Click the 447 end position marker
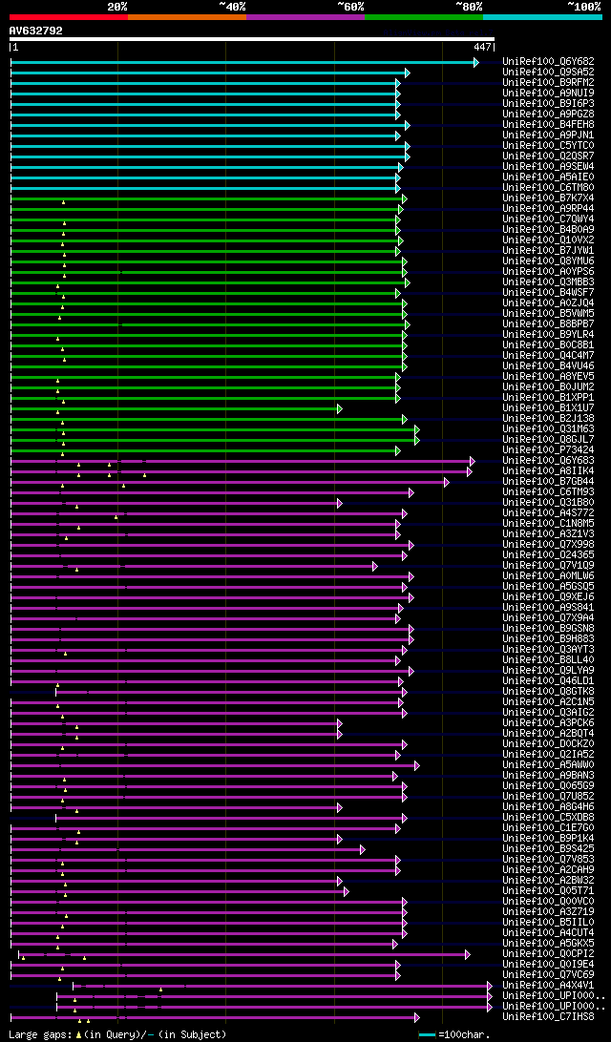 click(x=483, y=47)
